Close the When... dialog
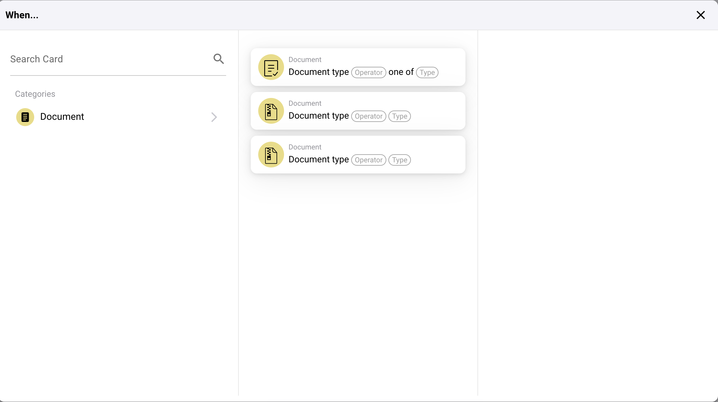718x402 pixels. tap(700, 15)
